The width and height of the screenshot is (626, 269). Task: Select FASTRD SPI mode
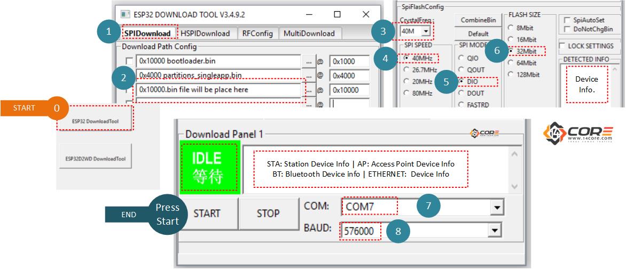tap(461, 105)
